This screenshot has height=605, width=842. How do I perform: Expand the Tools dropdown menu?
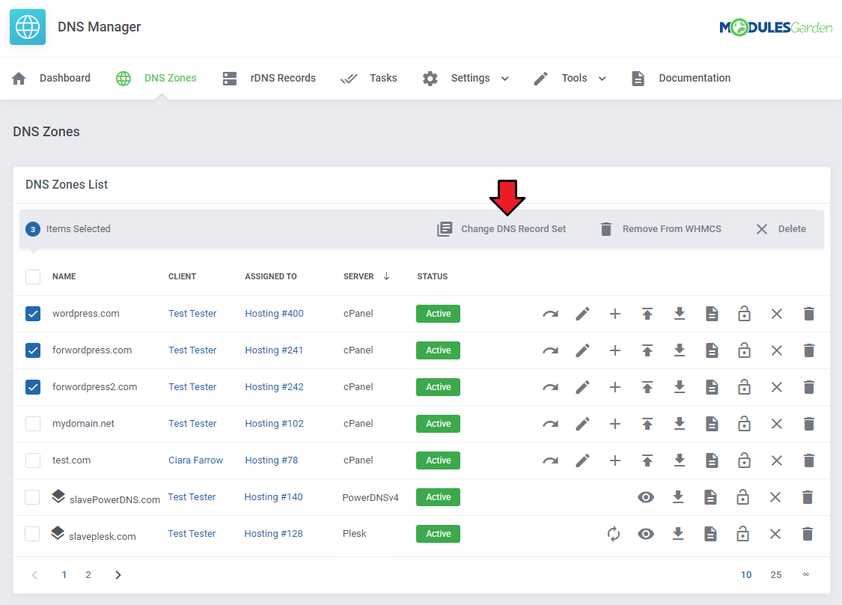tap(570, 79)
